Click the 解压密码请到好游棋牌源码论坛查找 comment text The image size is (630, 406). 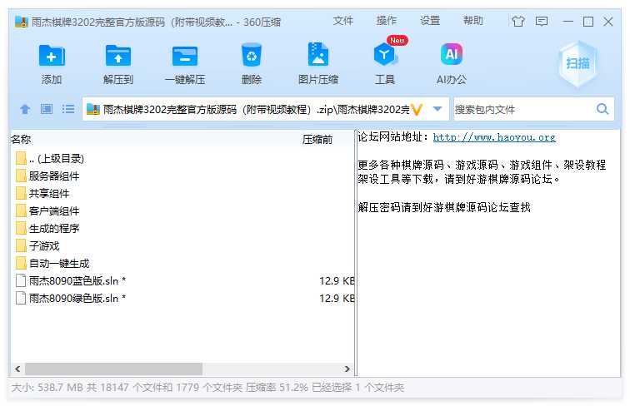[444, 207]
